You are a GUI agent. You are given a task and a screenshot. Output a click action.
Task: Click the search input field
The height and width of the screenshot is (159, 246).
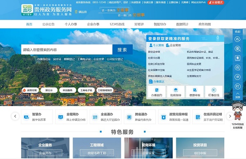(67, 50)
